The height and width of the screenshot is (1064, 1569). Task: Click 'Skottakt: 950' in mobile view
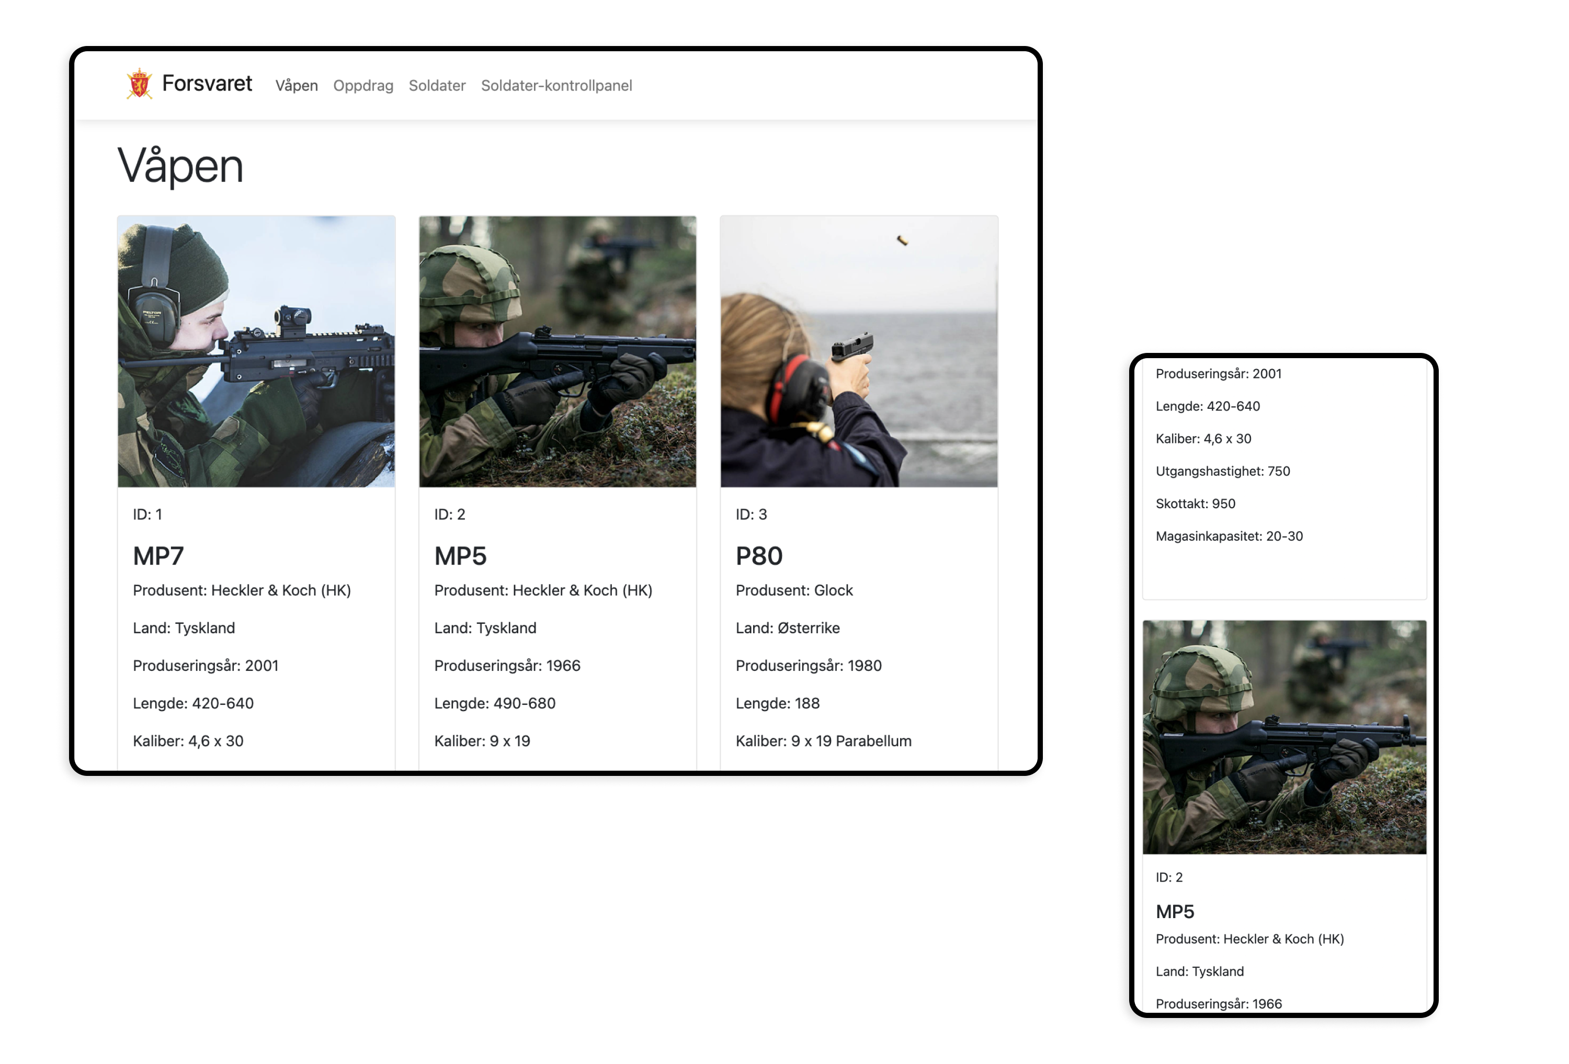1195,504
